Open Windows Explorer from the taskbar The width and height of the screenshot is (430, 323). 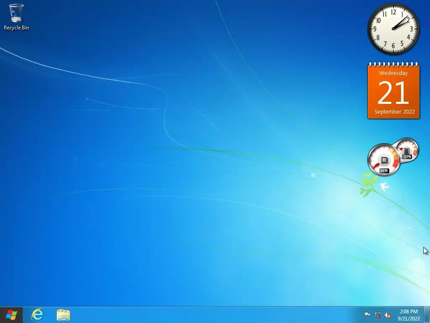[x=63, y=315]
